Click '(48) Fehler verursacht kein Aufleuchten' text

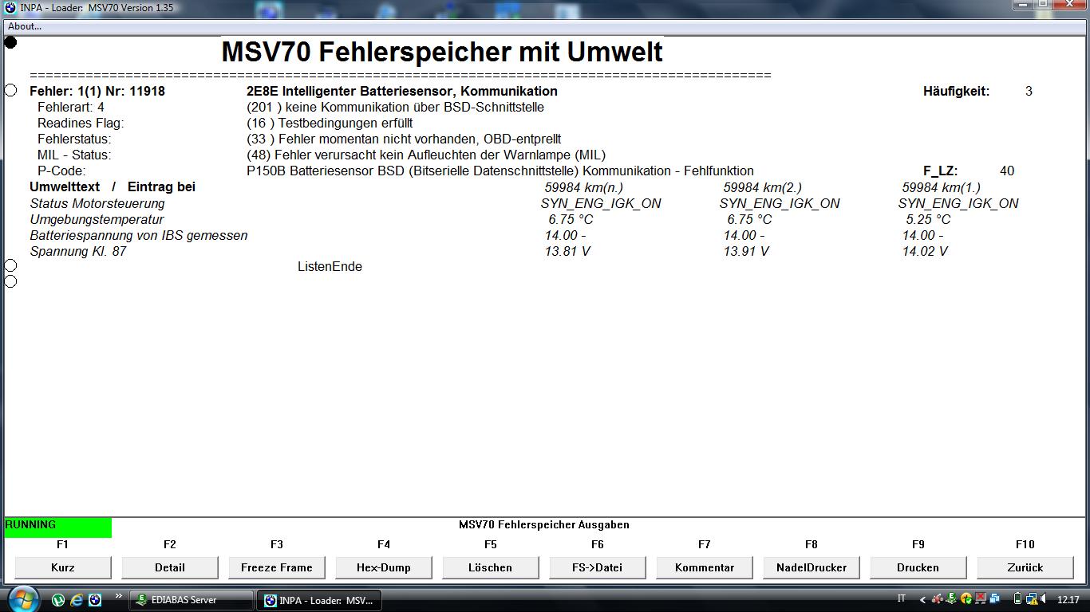[426, 155]
